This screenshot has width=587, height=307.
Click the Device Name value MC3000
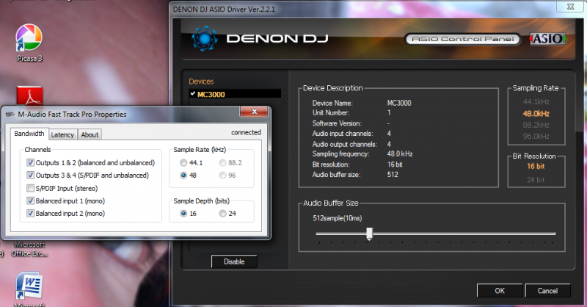point(399,103)
